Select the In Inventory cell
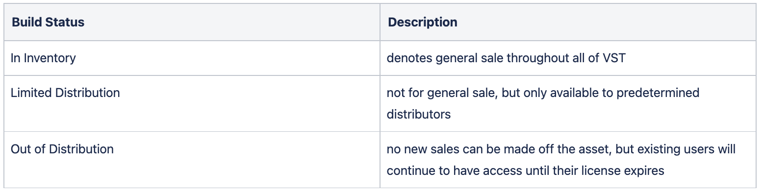 (192, 58)
